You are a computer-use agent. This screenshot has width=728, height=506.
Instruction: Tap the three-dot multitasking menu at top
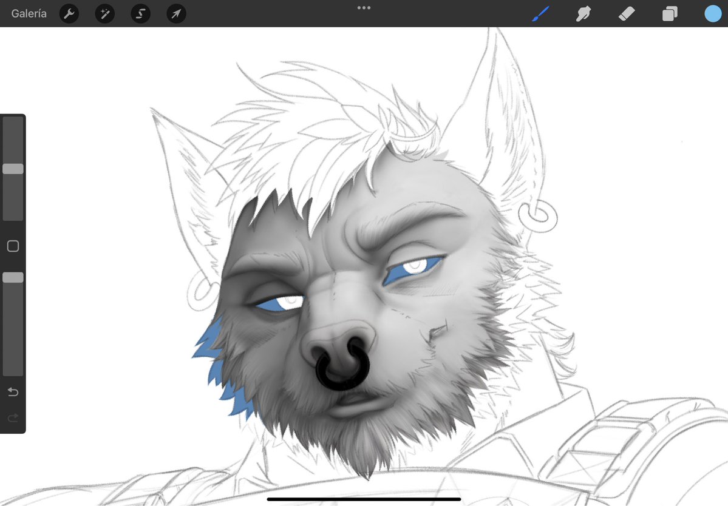[364, 8]
